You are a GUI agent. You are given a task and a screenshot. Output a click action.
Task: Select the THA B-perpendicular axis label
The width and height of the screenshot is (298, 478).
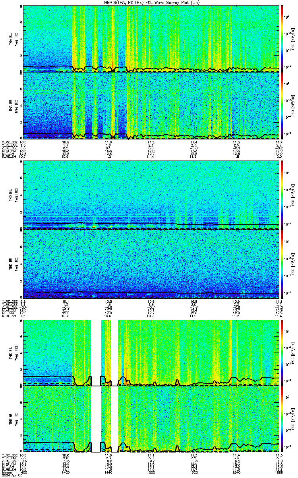coord(11,40)
